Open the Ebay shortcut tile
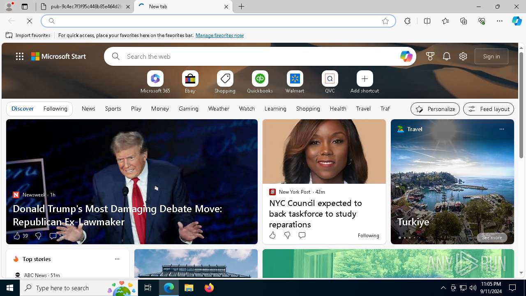Screen dimensions: 526x296 pyautogui.click(x=190, y=82)
